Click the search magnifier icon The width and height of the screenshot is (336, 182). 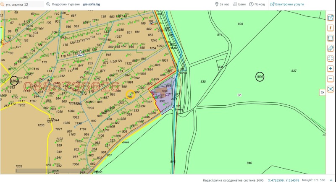pos(47,4)
